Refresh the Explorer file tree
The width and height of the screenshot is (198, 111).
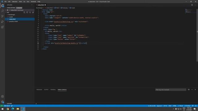coord(30,12)
